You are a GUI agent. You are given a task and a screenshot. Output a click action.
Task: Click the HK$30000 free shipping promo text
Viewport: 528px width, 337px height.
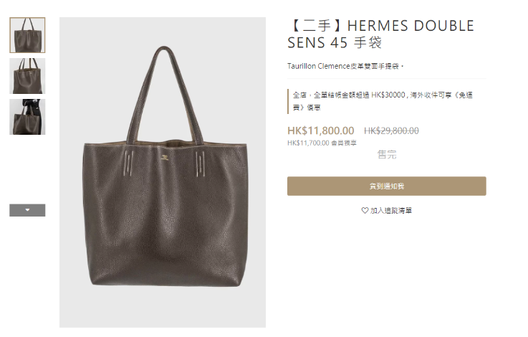[x=383, y=101]
